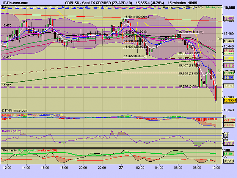Click the 08:00 time axis label
The image size is (237, 178).
point(197,168)
